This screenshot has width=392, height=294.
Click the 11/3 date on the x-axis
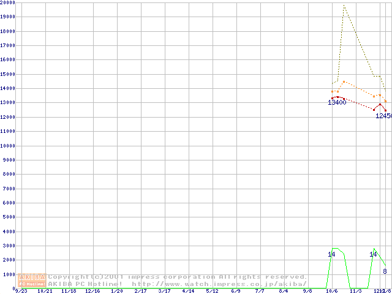coord(356,291)
